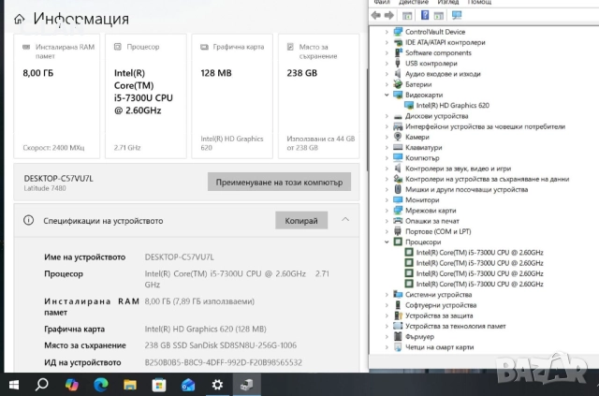Select Софтуерни устройства row
The image size is (599, 396).
(441, 305)
